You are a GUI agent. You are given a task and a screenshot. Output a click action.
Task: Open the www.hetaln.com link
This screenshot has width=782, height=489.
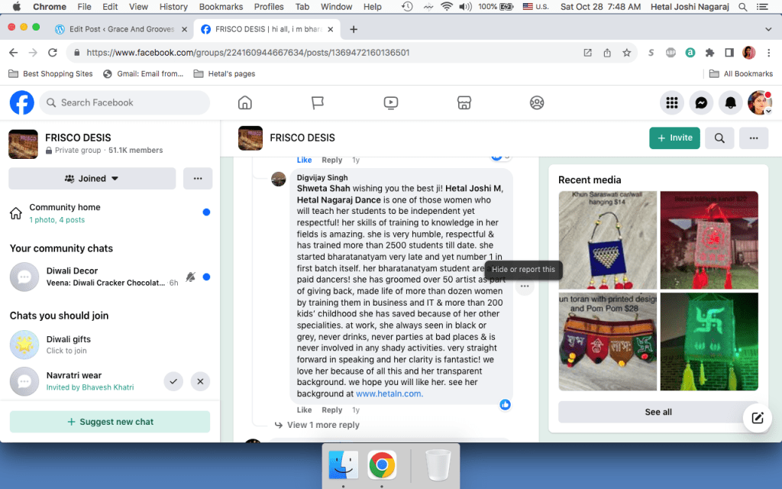(x=389, y=394)
